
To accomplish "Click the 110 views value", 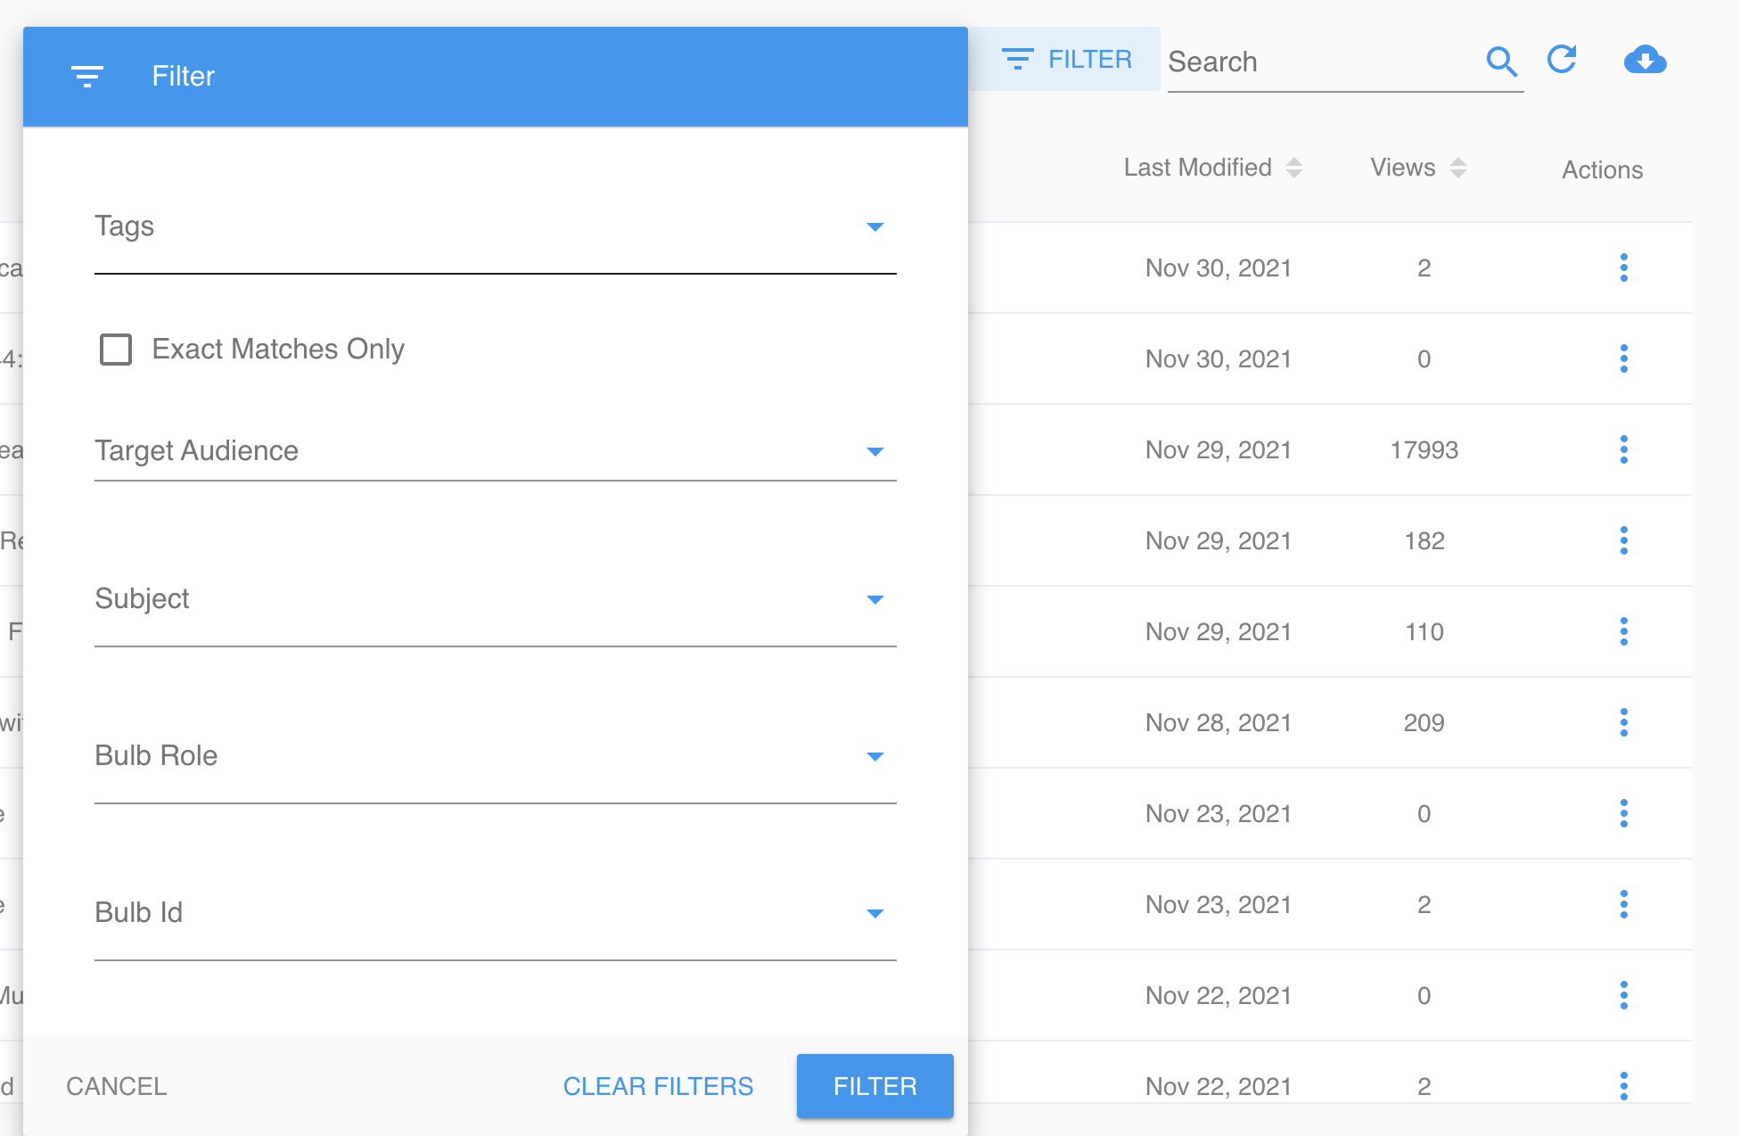I will (1424, 631).
